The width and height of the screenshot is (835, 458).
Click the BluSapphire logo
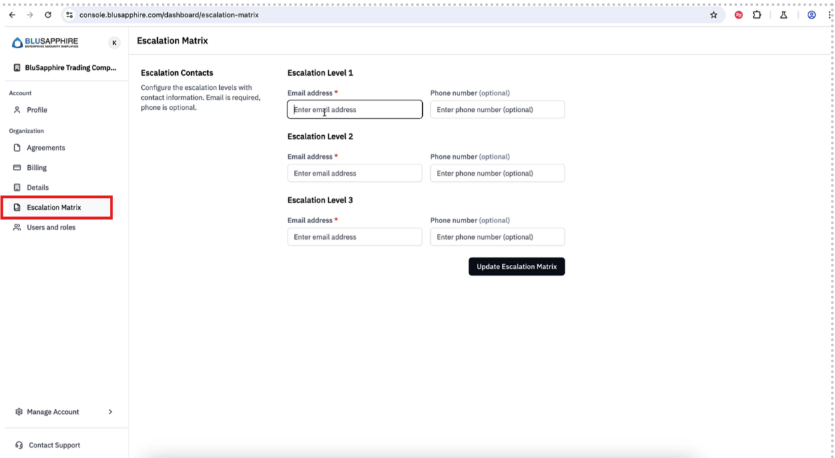click(45, 43)
